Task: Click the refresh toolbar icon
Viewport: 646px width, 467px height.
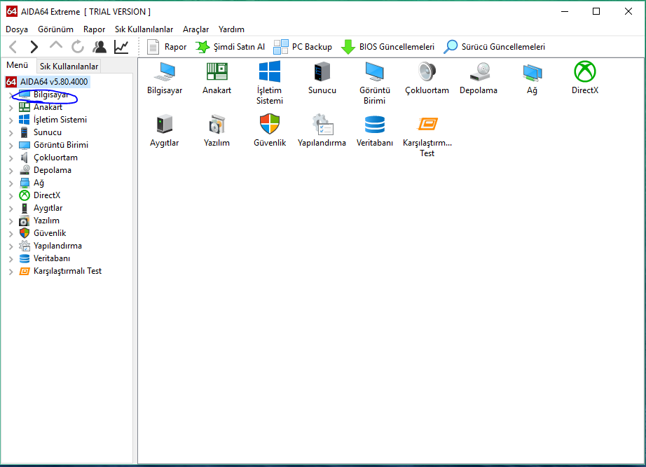Action: point(78,47)
